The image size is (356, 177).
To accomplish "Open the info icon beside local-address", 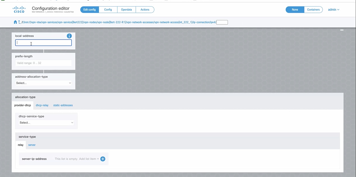I will click(69, 36).
